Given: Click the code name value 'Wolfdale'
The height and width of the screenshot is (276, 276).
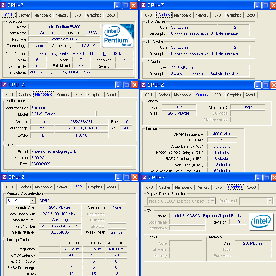Looking at the screenshot, I should 47,33.
